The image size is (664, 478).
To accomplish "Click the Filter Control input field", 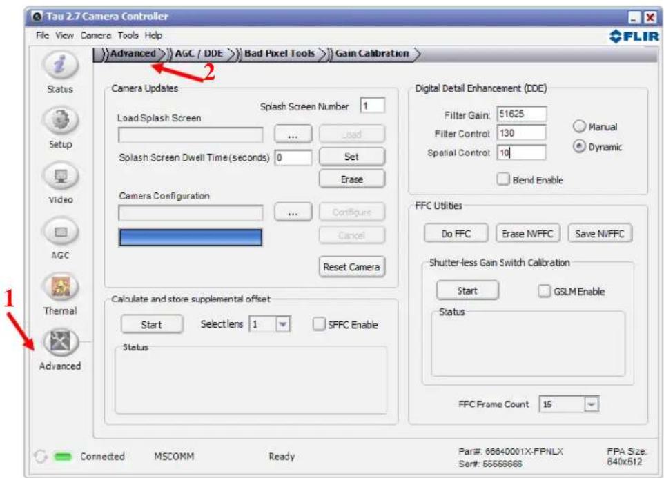I will click(x=521, y=133).
